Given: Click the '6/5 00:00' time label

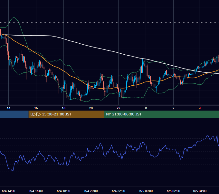Looking at the screenshot, I should click(146, 191).
